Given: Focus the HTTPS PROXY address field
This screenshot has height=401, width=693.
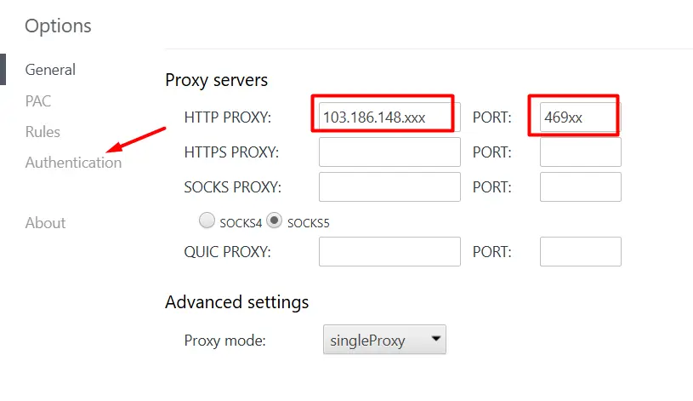Looking at the screenshot, I should point(389,152).
